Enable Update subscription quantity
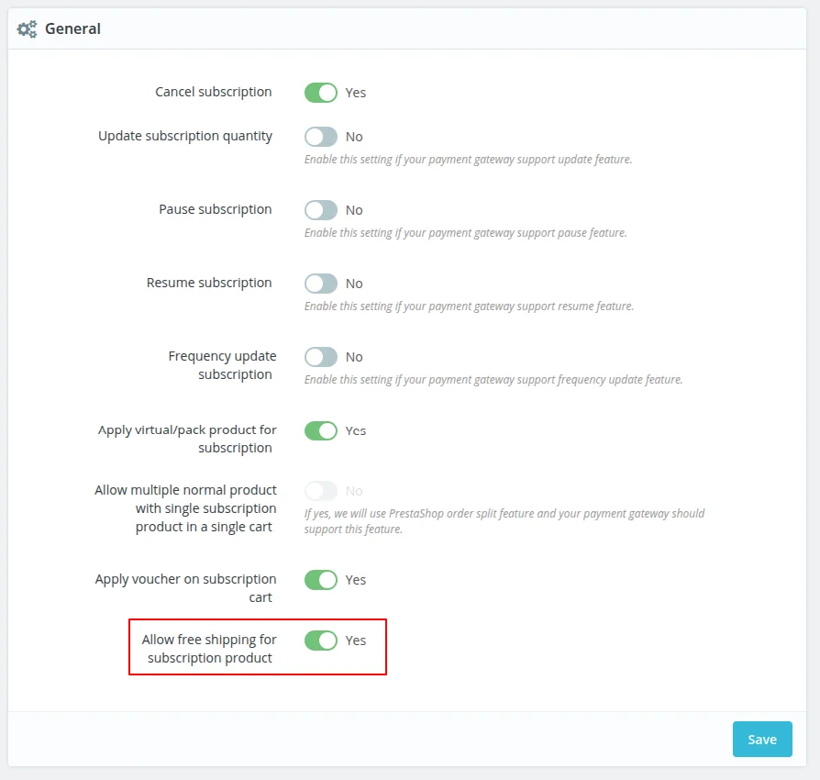 click(321, 137)
